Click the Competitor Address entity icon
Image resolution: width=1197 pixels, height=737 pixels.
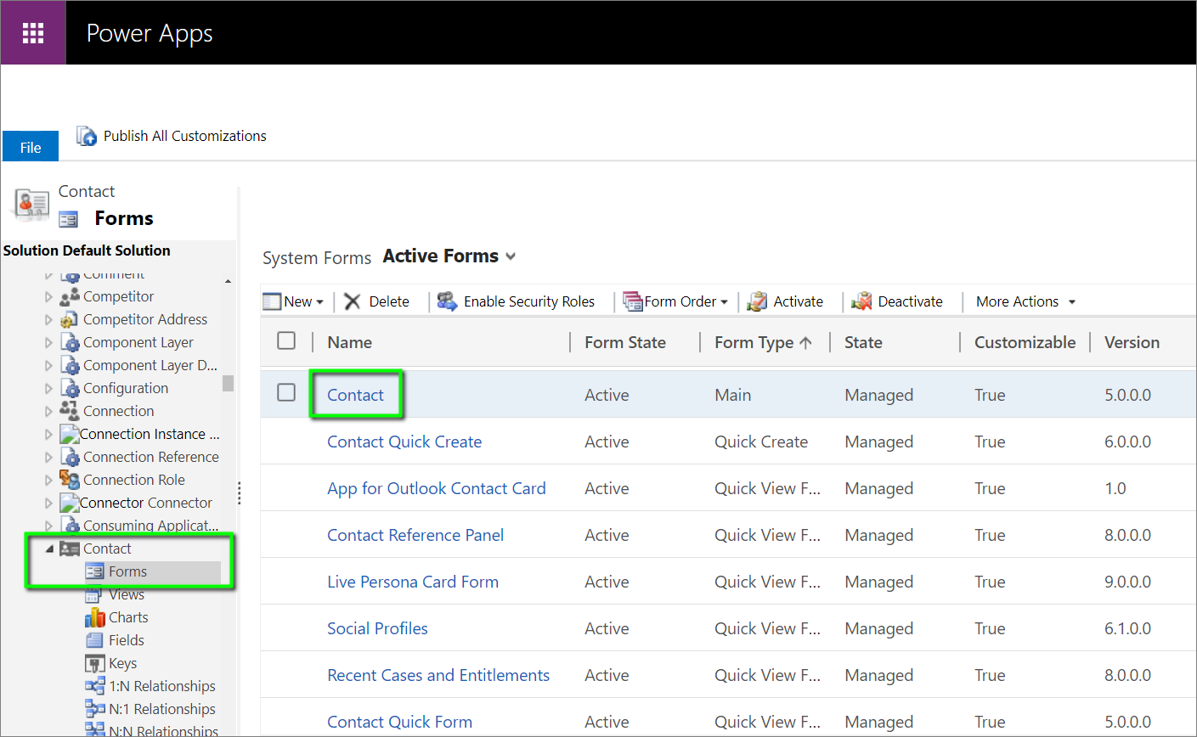click(x=70, y=319)
